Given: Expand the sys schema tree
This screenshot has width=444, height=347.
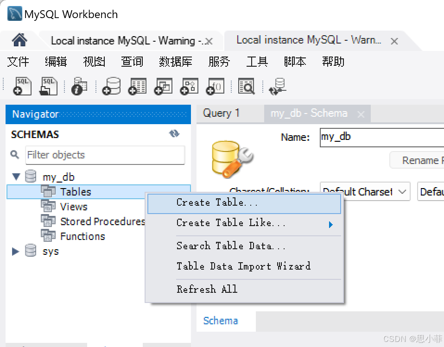Looking at the screenshot, I should coord(16,252).
